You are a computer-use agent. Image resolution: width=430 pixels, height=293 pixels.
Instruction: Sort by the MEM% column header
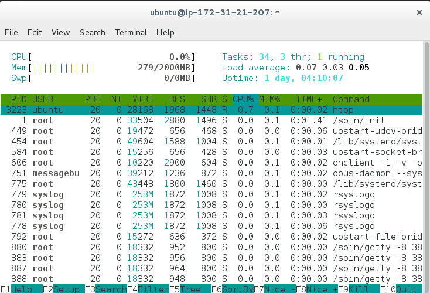[x=269, y=99]
